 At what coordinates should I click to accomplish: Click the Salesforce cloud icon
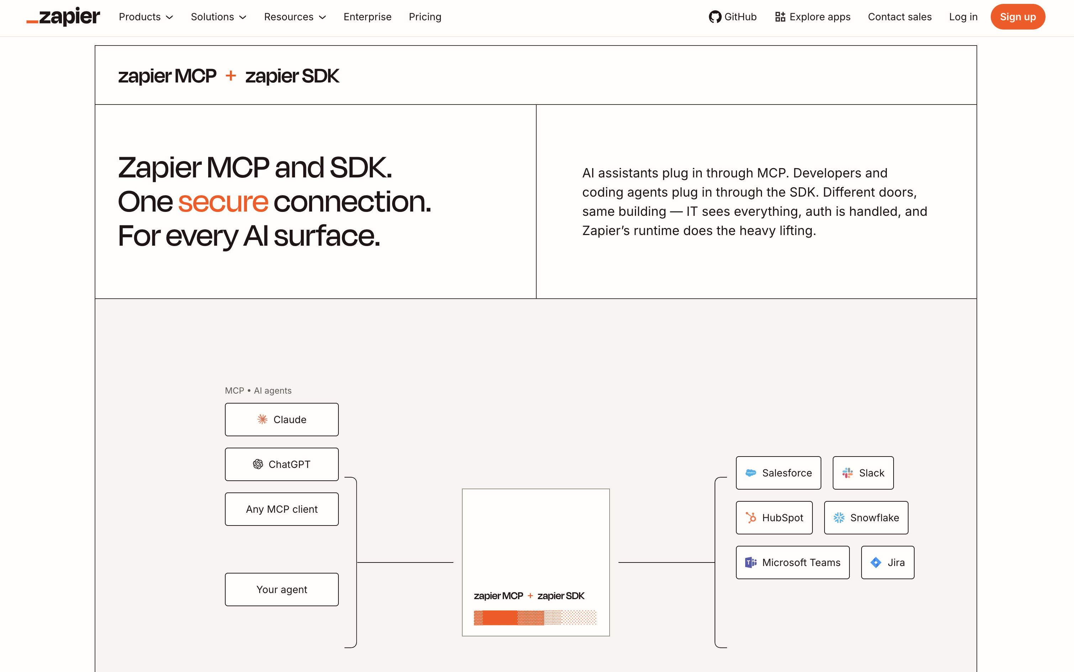[x=751, y=473]
